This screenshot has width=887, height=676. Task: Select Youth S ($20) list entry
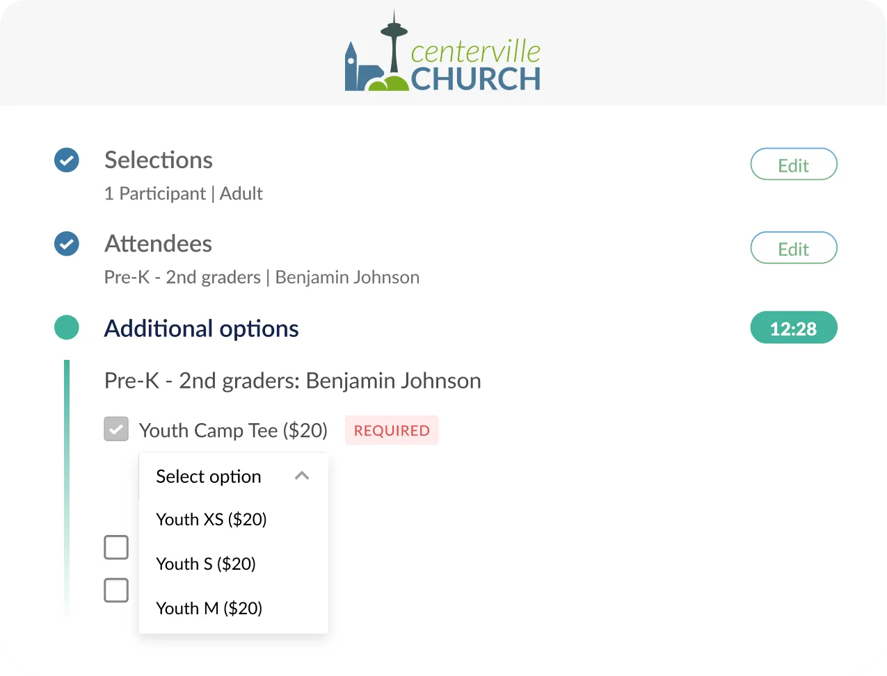click(206, 563)
